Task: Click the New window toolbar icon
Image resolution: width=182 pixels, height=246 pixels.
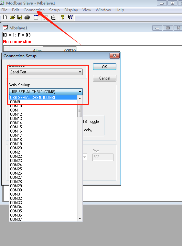Action: 36,17
